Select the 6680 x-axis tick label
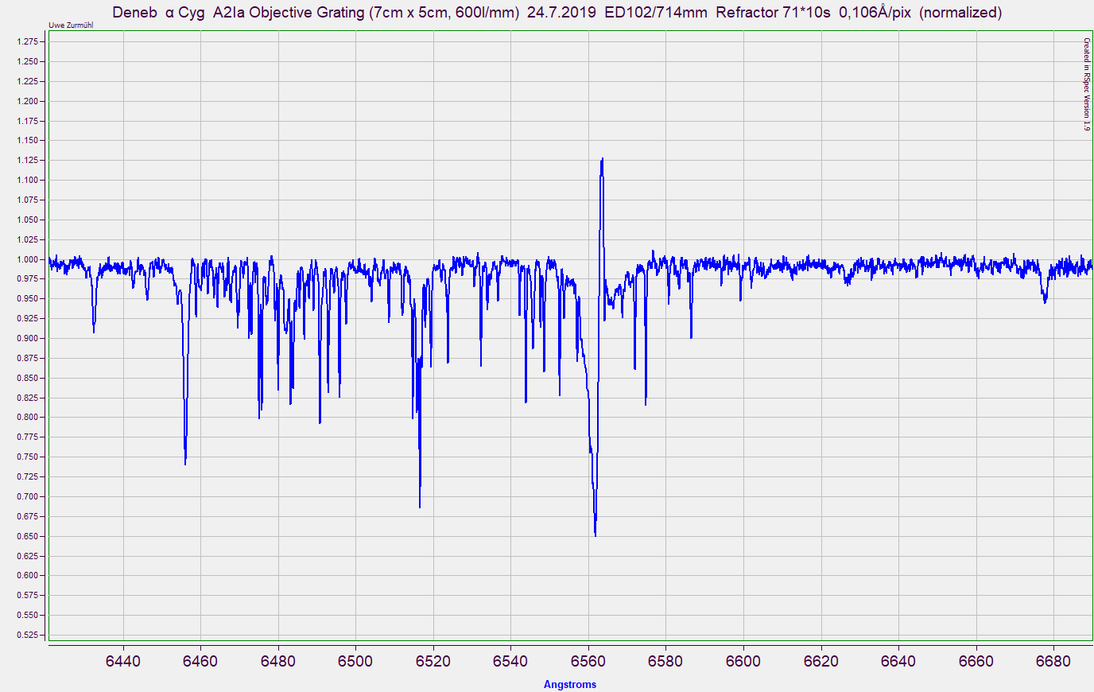The image size is (1094, 692). (1053, 662)
